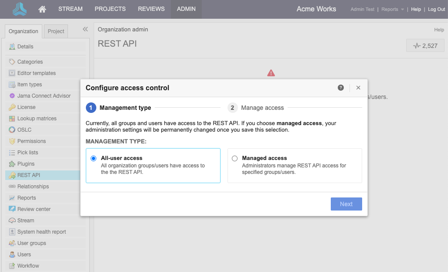Open Details in the sidebar
The width and height of the screenshot is (448, 272).
point(45,47)
